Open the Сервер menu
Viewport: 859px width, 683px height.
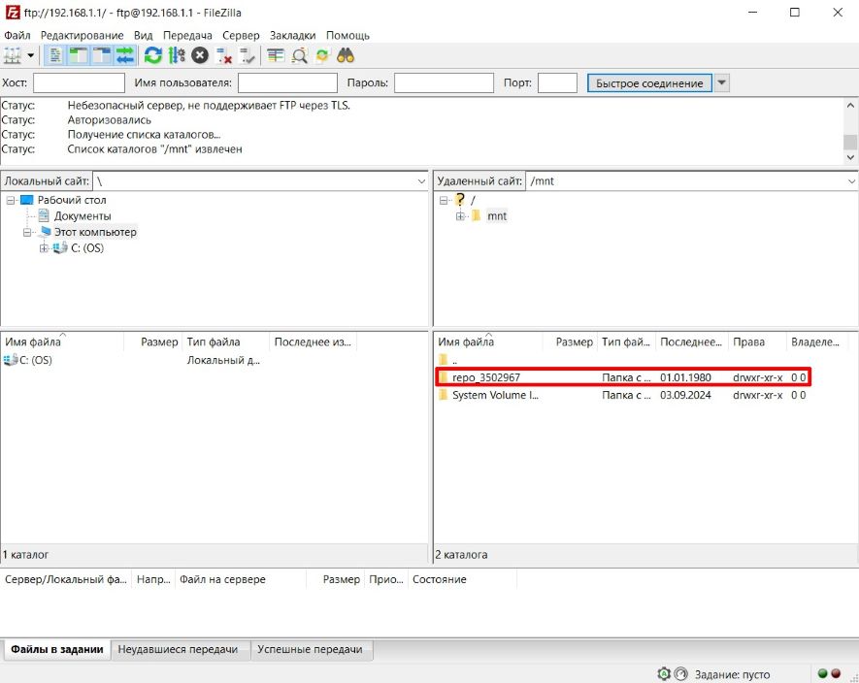tap(241, 35)
